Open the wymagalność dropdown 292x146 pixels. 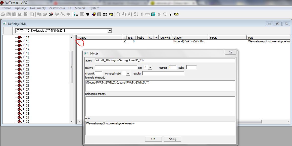pos(128,73)
